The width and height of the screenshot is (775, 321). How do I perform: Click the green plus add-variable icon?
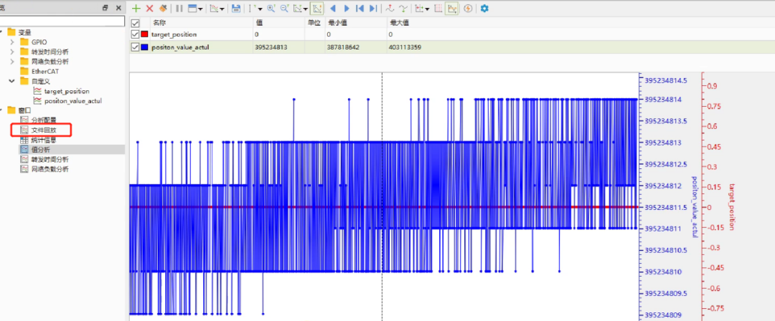tap(136, 9)
